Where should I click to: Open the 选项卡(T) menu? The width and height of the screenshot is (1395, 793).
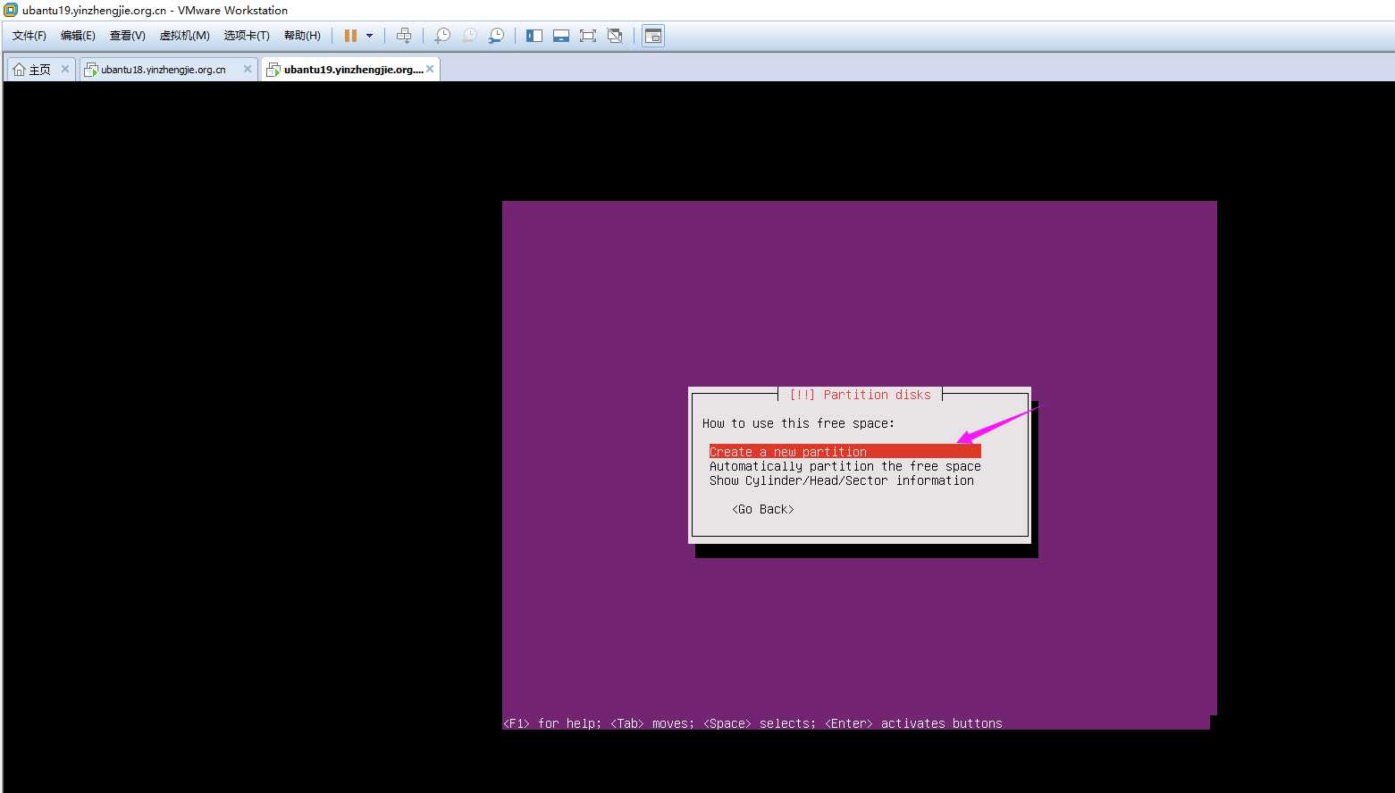[247, 36]
